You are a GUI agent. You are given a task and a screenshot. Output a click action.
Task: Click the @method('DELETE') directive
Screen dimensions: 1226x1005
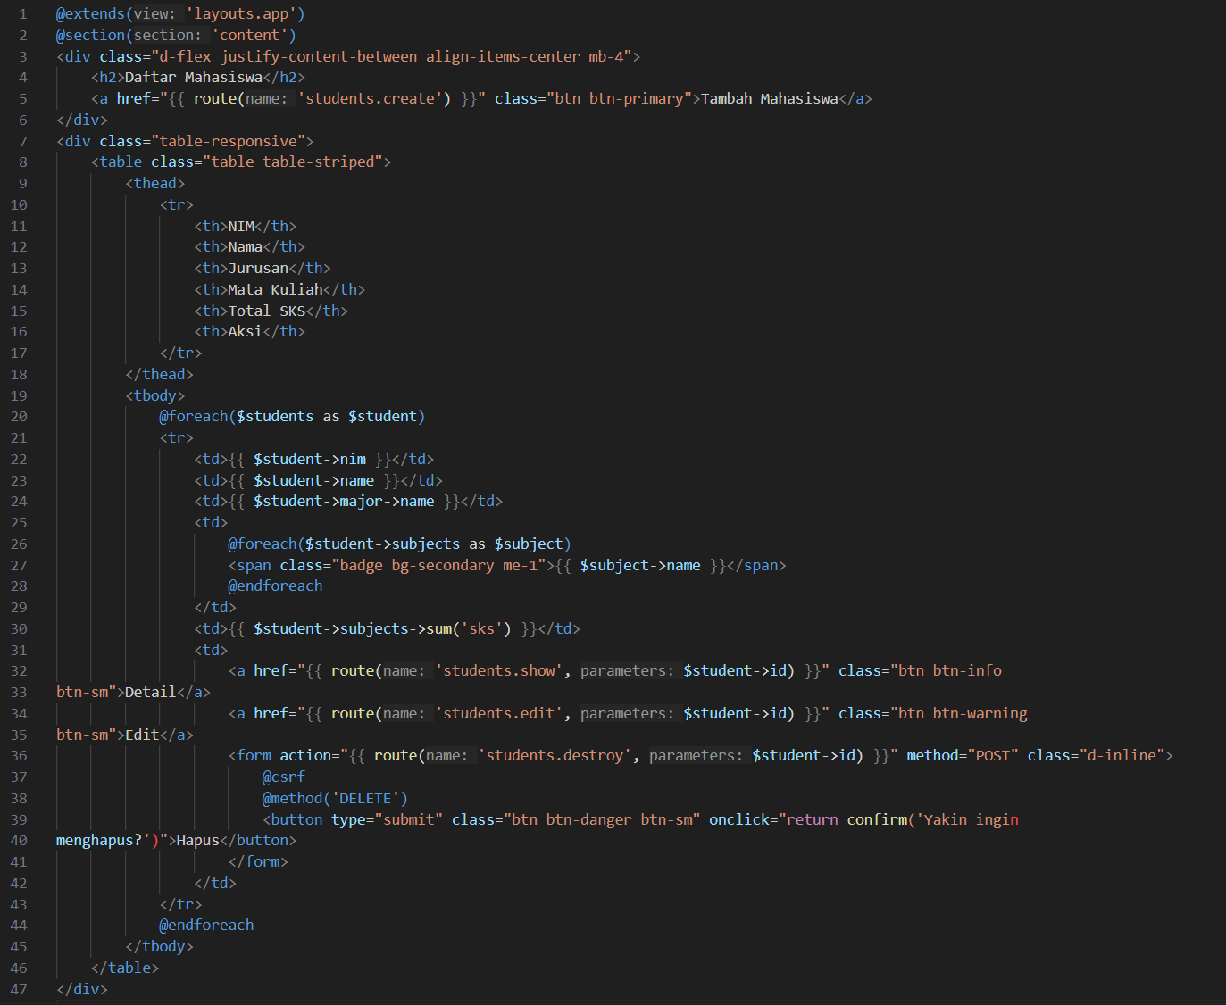pos(334,799)
